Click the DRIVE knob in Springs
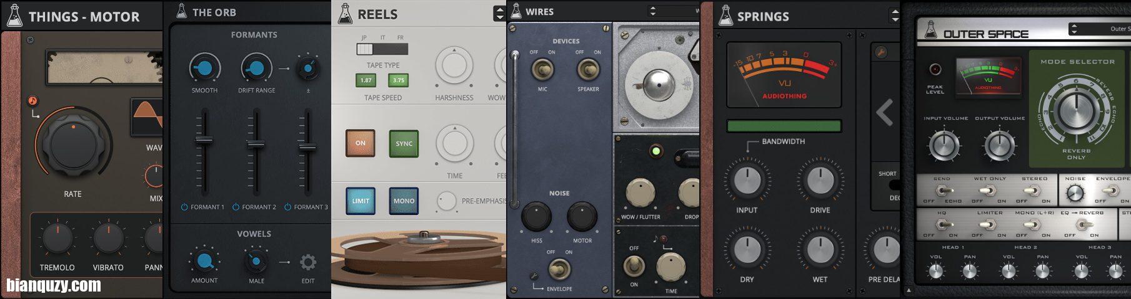1131x299 pixels. coord(820,181)
